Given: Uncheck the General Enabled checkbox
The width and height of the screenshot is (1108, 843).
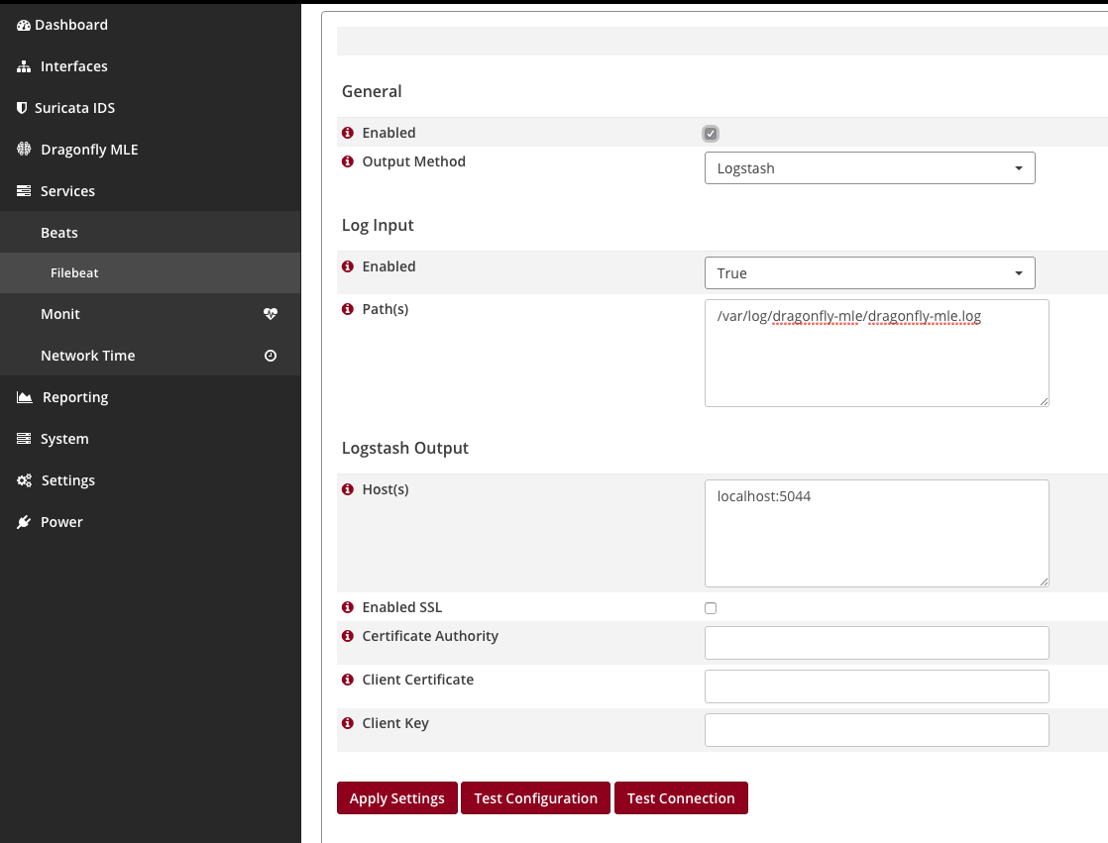Looking at the screenshot, I should pos(711,134).
